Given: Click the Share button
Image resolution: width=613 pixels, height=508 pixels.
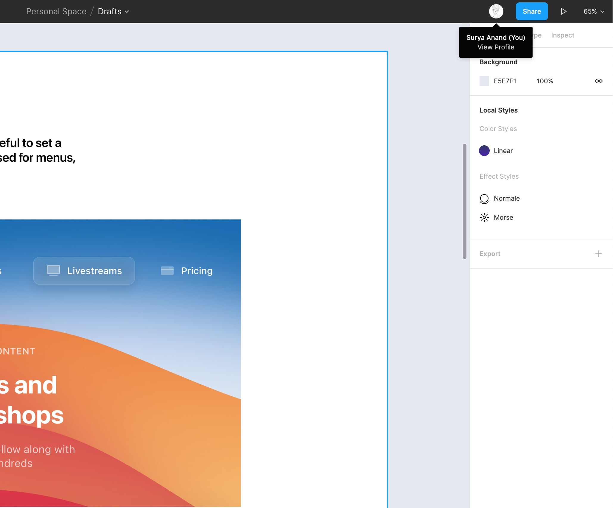Looking at the screenshot, I should click(532, 12).
